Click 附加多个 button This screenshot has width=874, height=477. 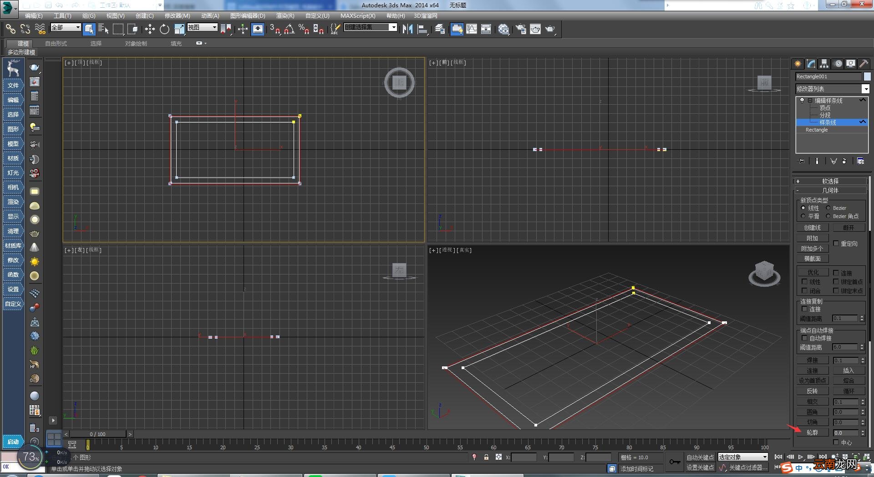(x=813, y=249)
